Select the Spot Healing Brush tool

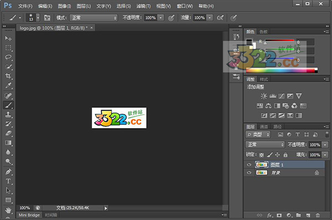[x=8, y=96]
